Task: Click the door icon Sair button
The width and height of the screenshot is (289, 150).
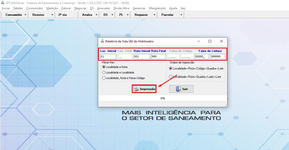Action: (181, 89)
